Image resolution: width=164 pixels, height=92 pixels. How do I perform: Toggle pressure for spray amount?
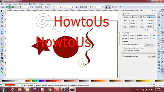(48, 7)
